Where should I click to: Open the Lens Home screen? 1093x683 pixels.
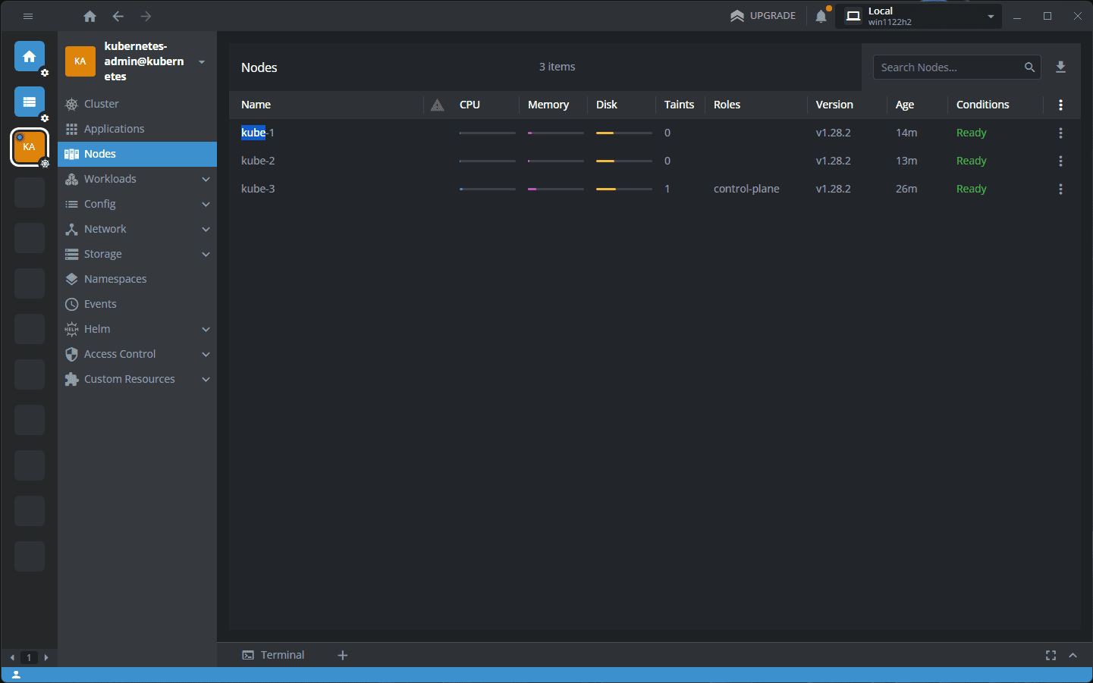coord(29,56)
